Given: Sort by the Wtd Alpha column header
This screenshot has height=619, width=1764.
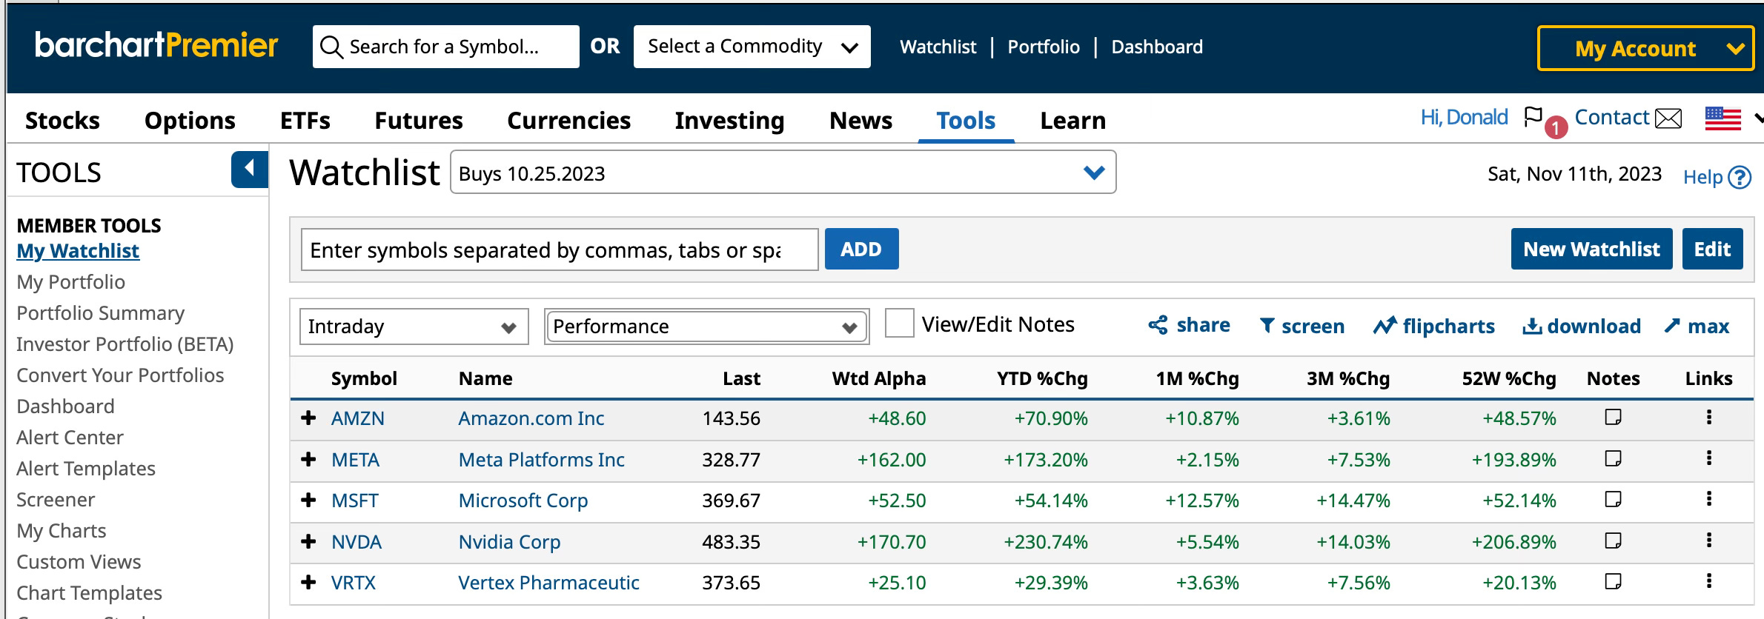Looking at the screenshot, I should click(x=879, y=378).
